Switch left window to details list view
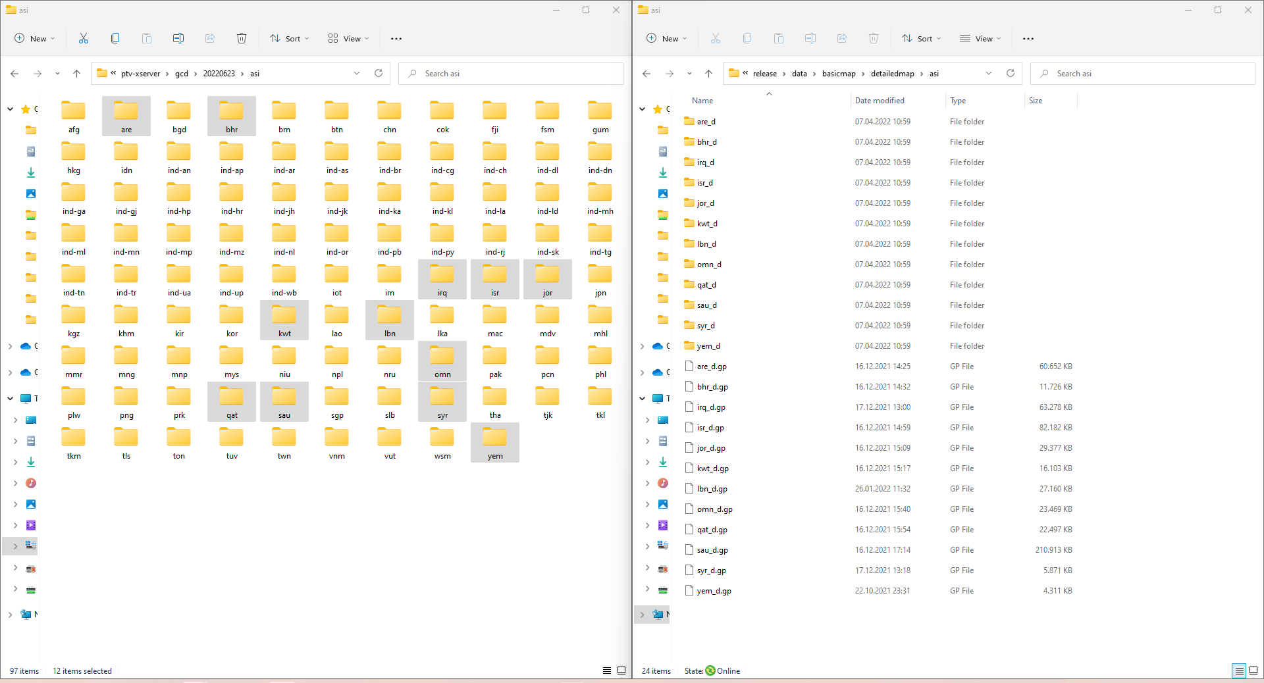 pyautogui.click(x=607, y=670)
